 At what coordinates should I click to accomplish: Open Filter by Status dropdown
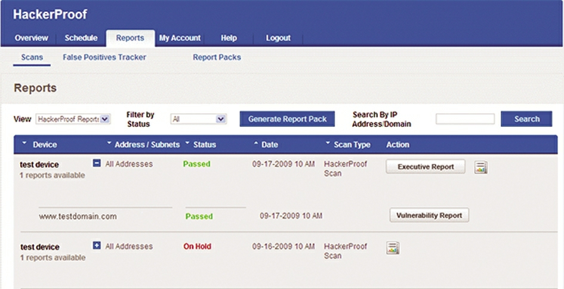tap(199, 119)
